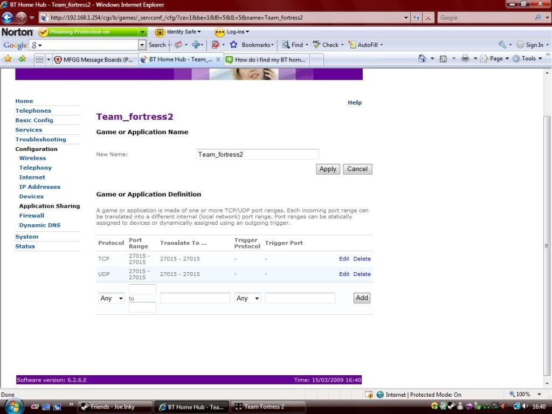Open the Favorites Center star icon
Screen dimensions: 552x414
[8, 59]
